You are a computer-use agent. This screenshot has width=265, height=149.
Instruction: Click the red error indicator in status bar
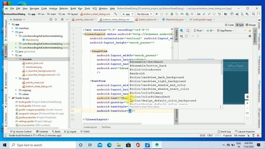click(258, 135)
